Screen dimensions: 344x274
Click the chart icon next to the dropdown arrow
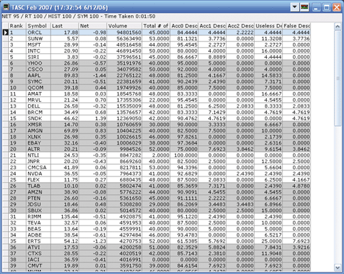pos(304,7)
